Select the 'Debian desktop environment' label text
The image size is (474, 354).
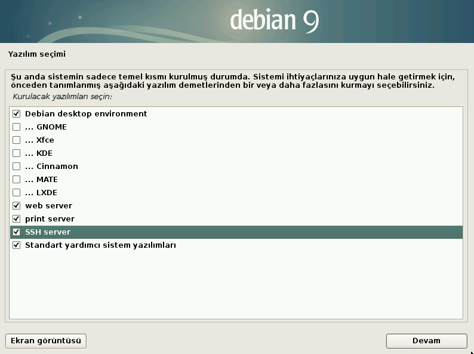point(86,113)
